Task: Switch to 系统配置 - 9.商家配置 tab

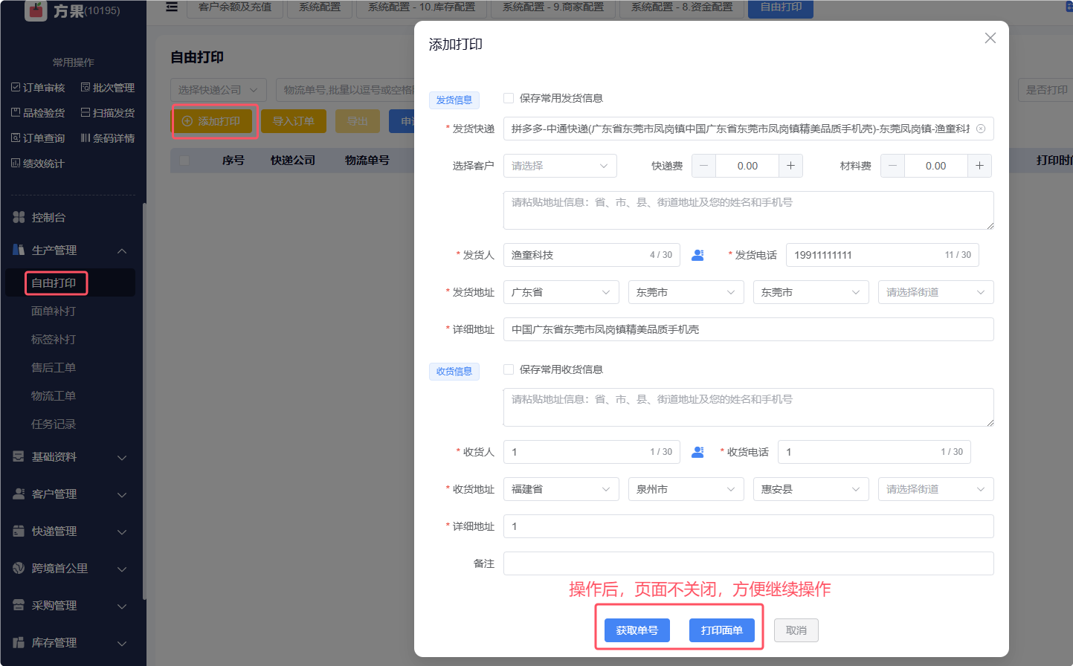Action: [552, 7]
